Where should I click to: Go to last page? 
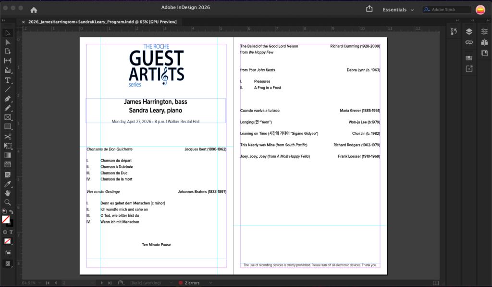[110, 283]
